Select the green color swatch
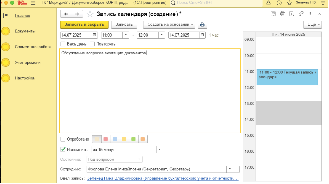Viewport: 329px width, 184px height. point(133,139)
